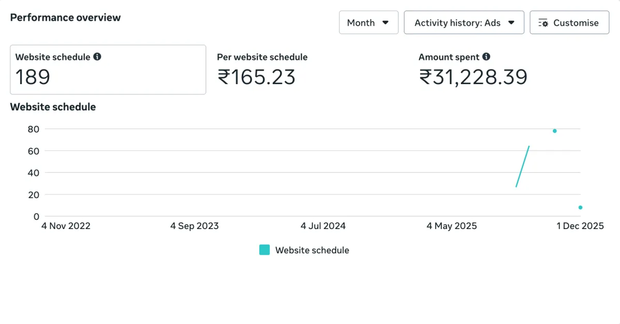Click the teal legend colour swatch
Image resolution: width=620 pixels, height=324 pixels.
pos(265,250)
